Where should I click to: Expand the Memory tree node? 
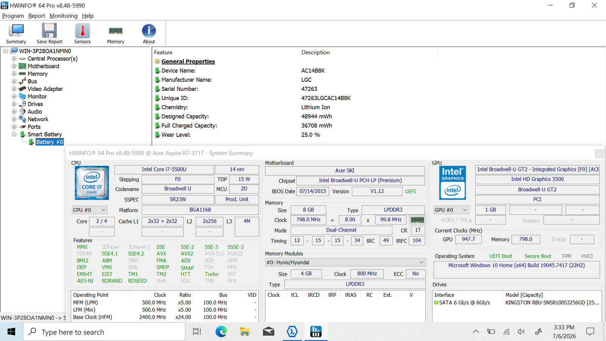[14, 74]
